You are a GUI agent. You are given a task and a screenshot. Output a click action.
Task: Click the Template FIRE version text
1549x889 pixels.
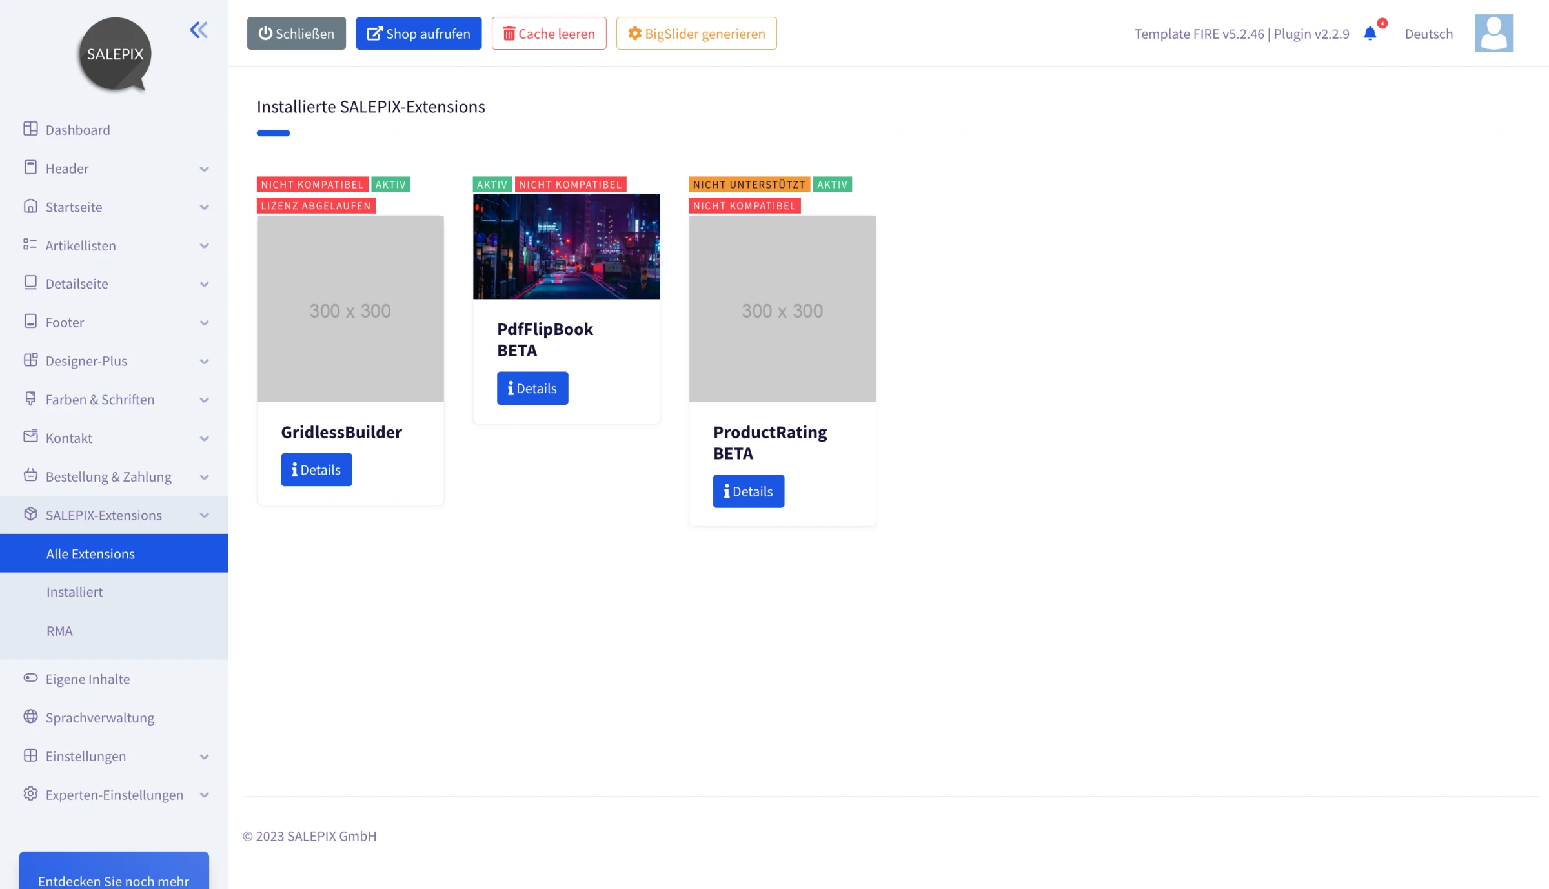tap(1242, 34)
